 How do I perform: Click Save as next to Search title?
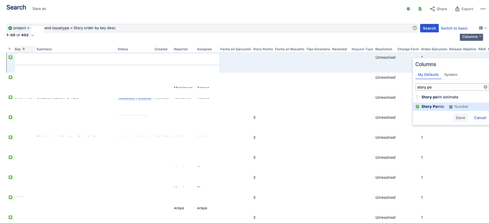[39, 9]
